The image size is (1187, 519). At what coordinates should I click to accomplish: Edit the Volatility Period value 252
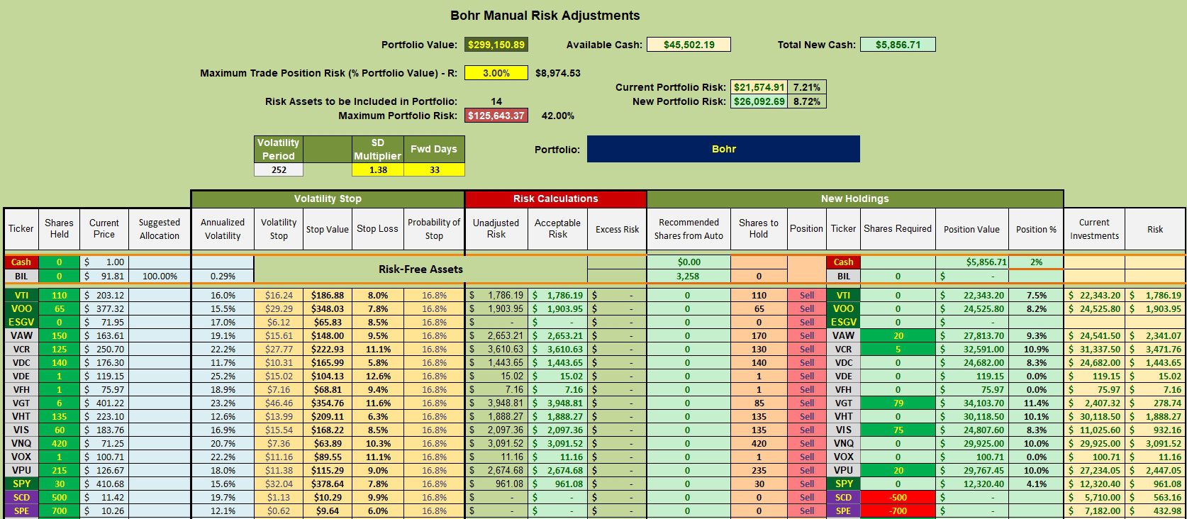click(x=279, y=170)
